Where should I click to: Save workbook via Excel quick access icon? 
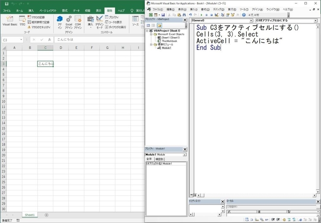point(6,4)
